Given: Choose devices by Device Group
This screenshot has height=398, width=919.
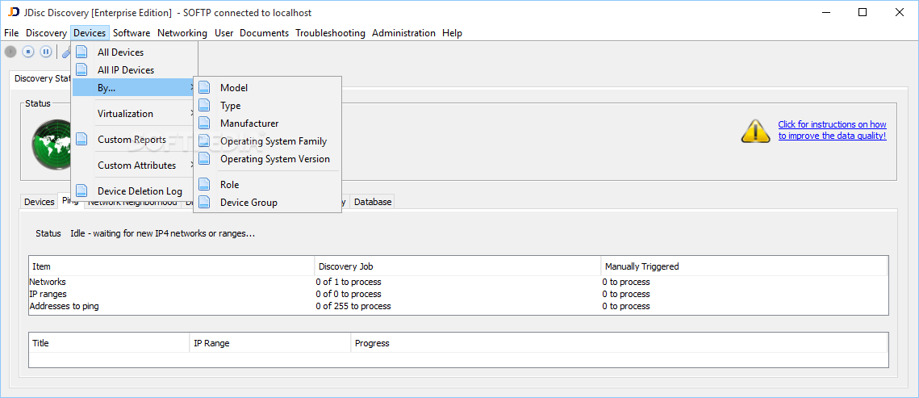Looking at the screenshot, I should click(267, 202).
